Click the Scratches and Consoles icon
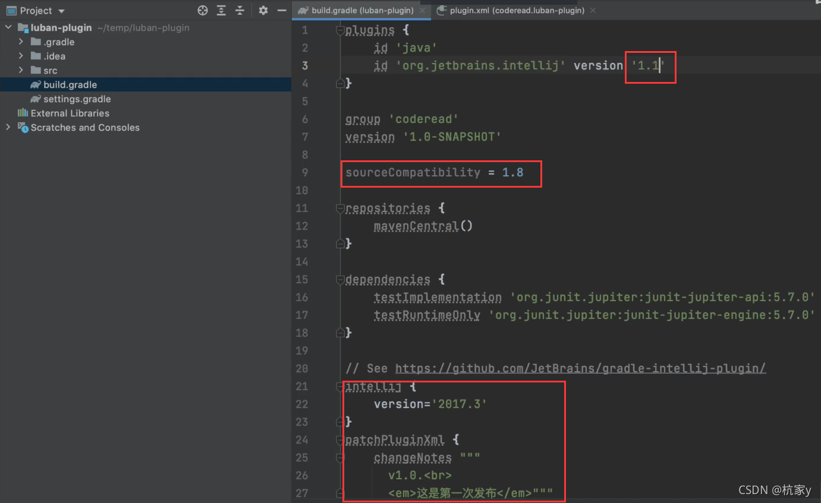 point(23,127)
